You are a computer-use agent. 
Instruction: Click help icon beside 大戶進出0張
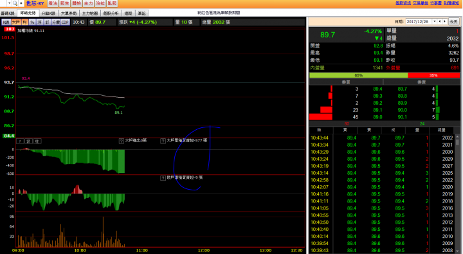122,141
